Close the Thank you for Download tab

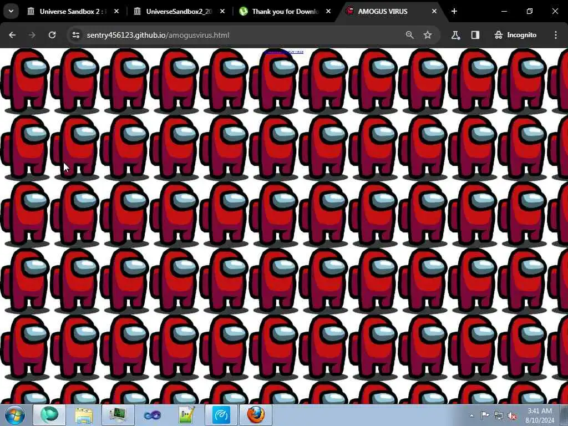(328, 11)
